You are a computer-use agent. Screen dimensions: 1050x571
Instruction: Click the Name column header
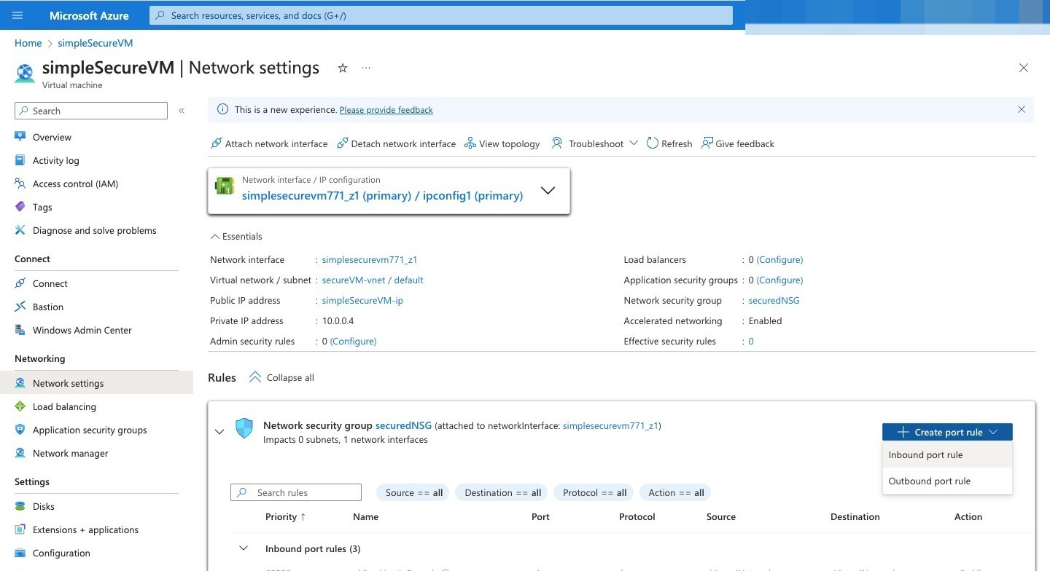coord(365,516)
